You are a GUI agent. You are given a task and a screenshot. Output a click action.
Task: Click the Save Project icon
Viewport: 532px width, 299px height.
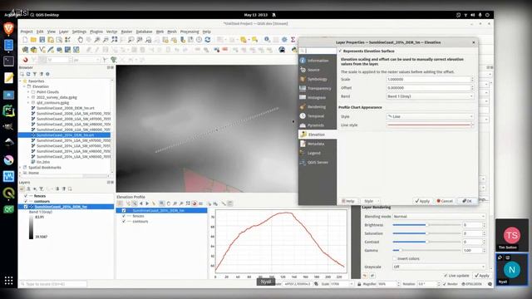42,40
